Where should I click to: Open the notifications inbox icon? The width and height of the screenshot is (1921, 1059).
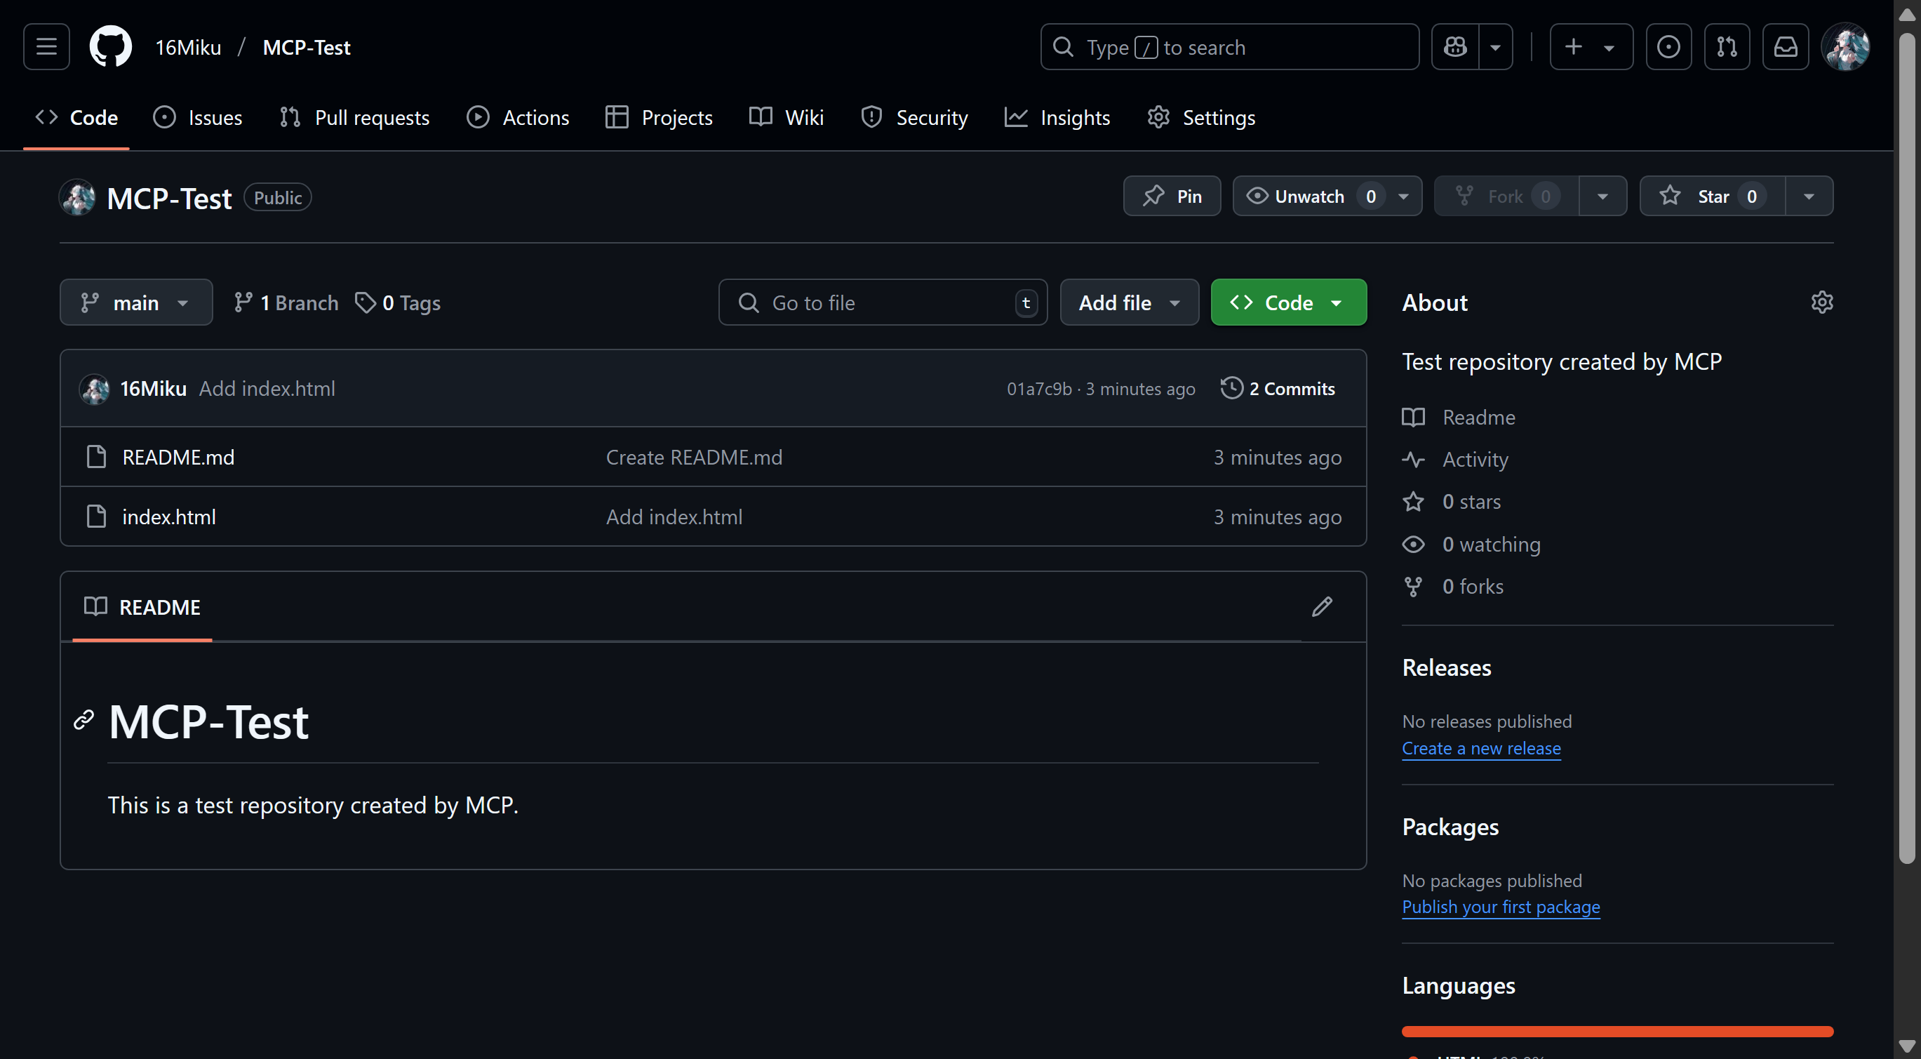(1784, 47)
